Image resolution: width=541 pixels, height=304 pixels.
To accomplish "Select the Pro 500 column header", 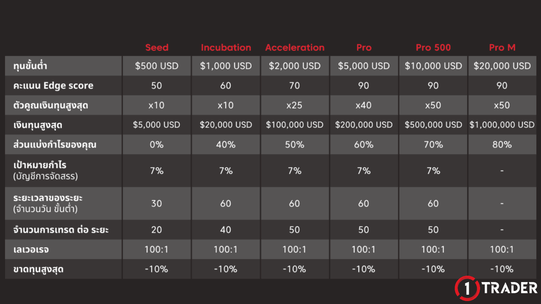I will [433, 48].
